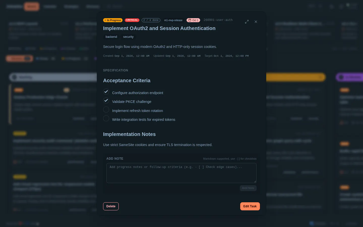This screenshot has height=227, width=363.
Task: Close the task detail dialog
Action: [x=256, y=22]
